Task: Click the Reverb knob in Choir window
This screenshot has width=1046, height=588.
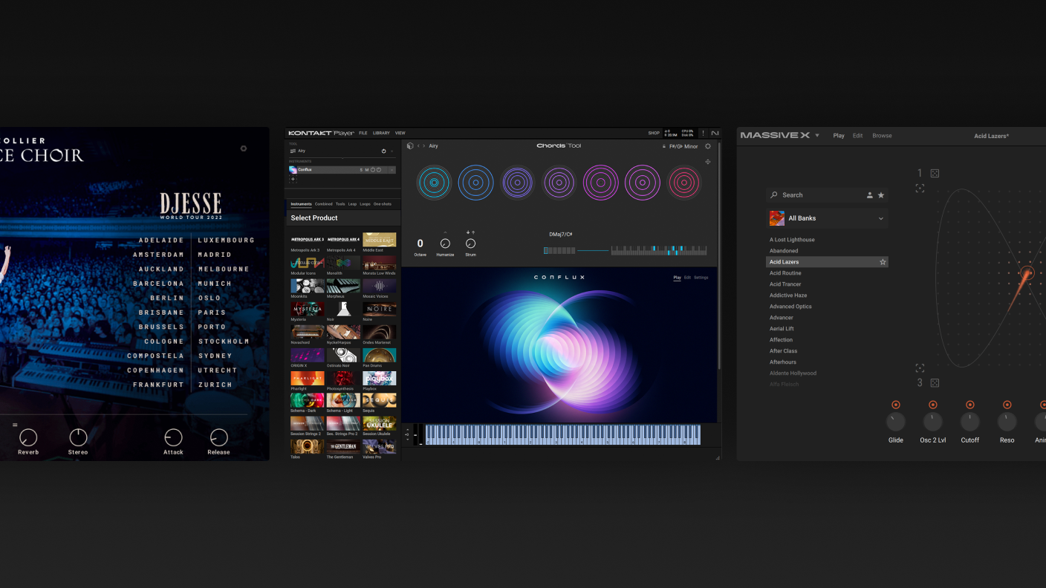Action: (28, 437)
